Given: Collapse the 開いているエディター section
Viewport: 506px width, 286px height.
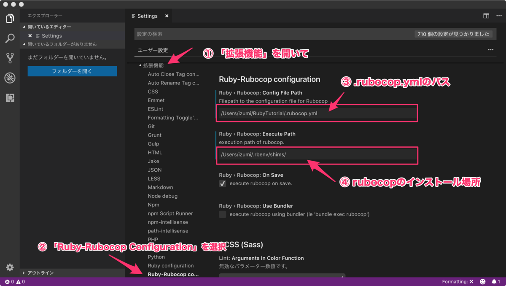Looking at the screenshot, I should (72, 27).
